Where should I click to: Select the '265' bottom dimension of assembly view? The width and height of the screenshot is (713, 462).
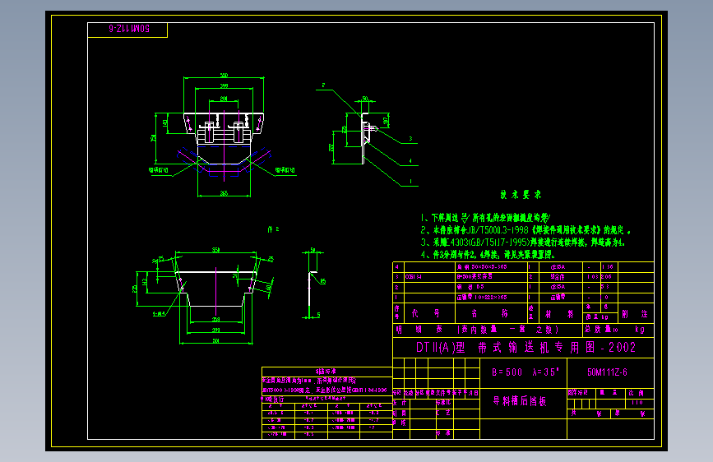[x=224, y=193]
